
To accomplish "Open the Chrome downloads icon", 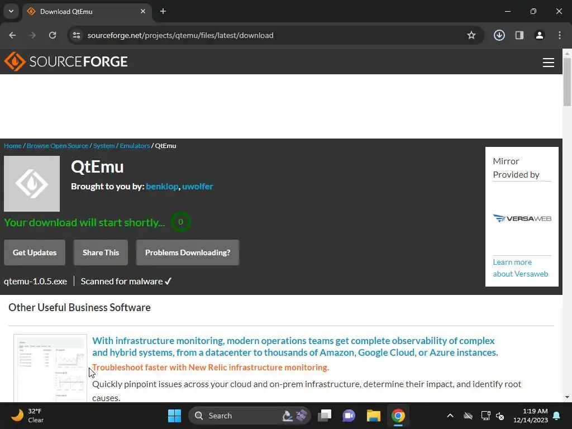I will 499,35.
